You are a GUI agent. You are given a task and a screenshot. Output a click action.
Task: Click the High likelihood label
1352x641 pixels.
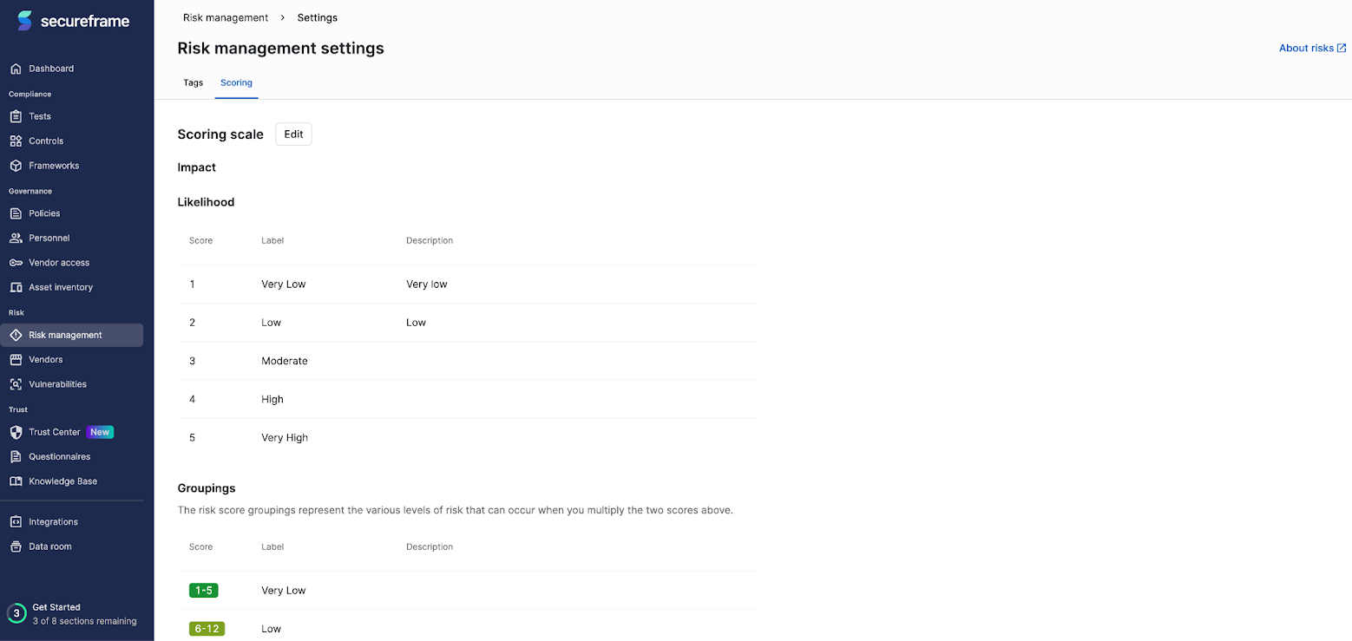[272, 399]
